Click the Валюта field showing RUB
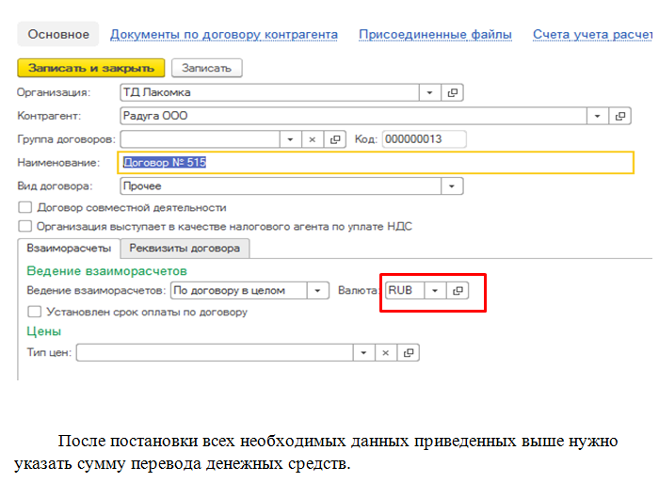 point(405,291)
